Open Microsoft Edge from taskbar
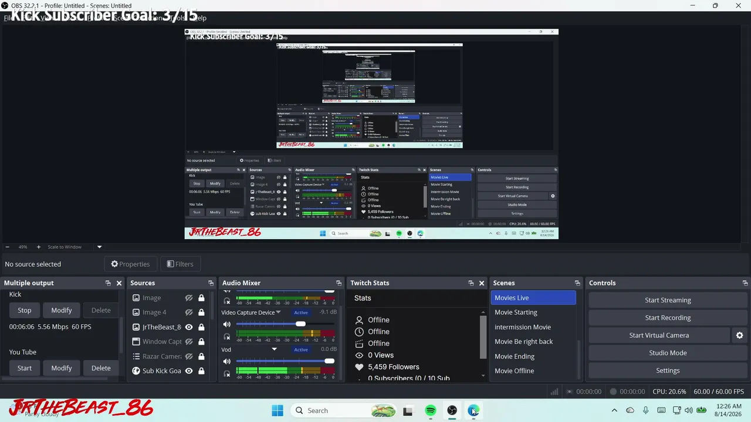This screenshot has height=422, width=751. 473,410
